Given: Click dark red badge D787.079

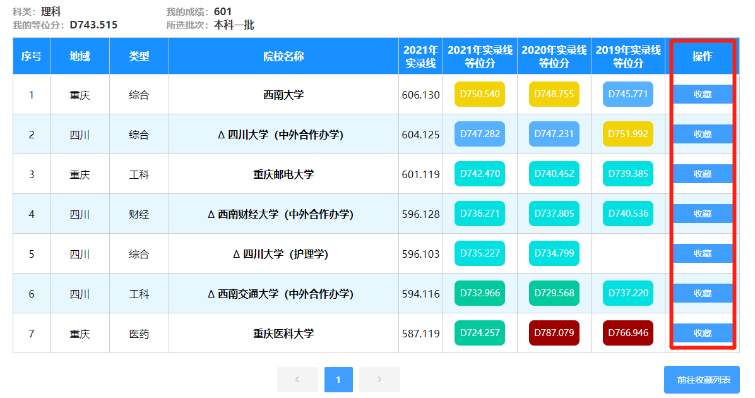Looking at the screenshot, I should coord(554,332).
